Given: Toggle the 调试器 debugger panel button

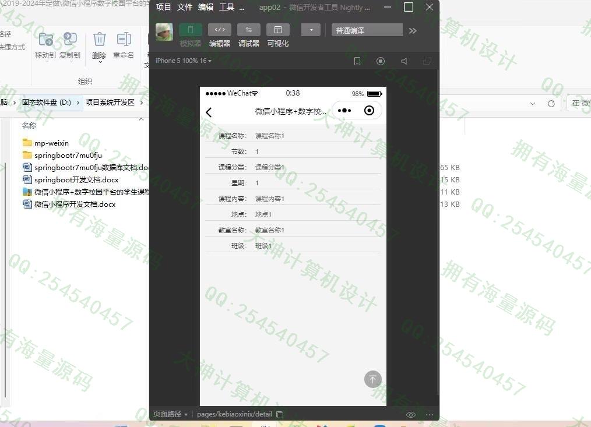Looking at the screenshot, I should (x=249, y=30).
